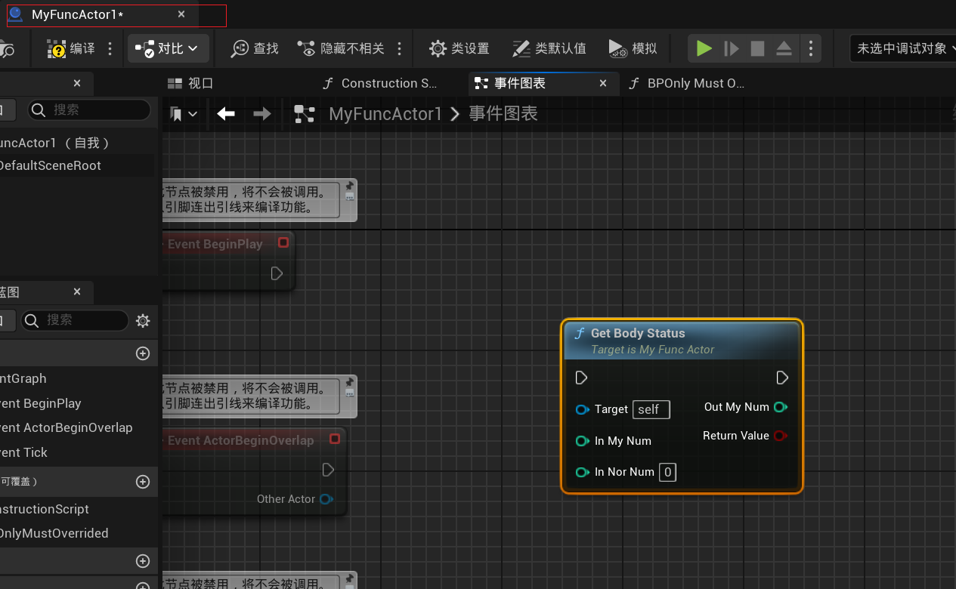956x589 pixels.
Task: Click the In Nor Num value field
Action: [667, 472]
